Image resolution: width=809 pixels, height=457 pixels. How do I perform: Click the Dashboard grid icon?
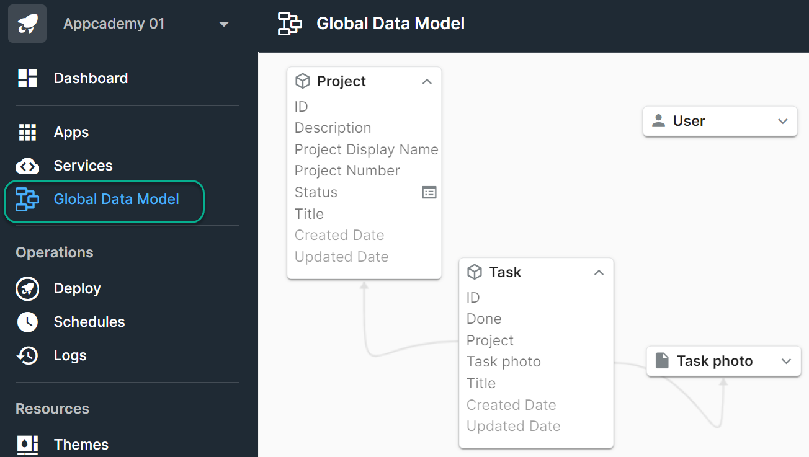(x=27, y=78)
